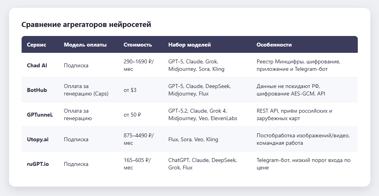Viewport: 379px width, 196px height.
Task: Click 'Постобработка изображений/видео' features cell
Action: click(x=303, y=139)
